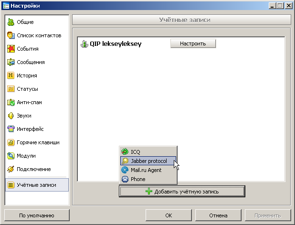Go to the Сообщения settings

point(31,62)
